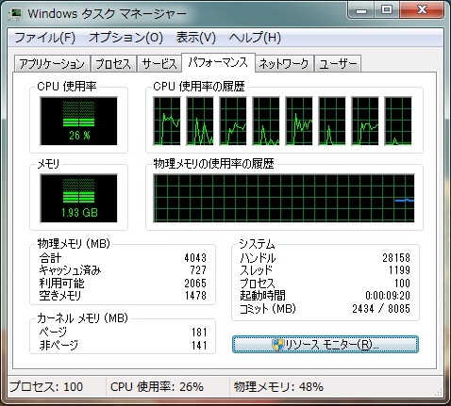Click threads count 1199

tap(399, 270)
